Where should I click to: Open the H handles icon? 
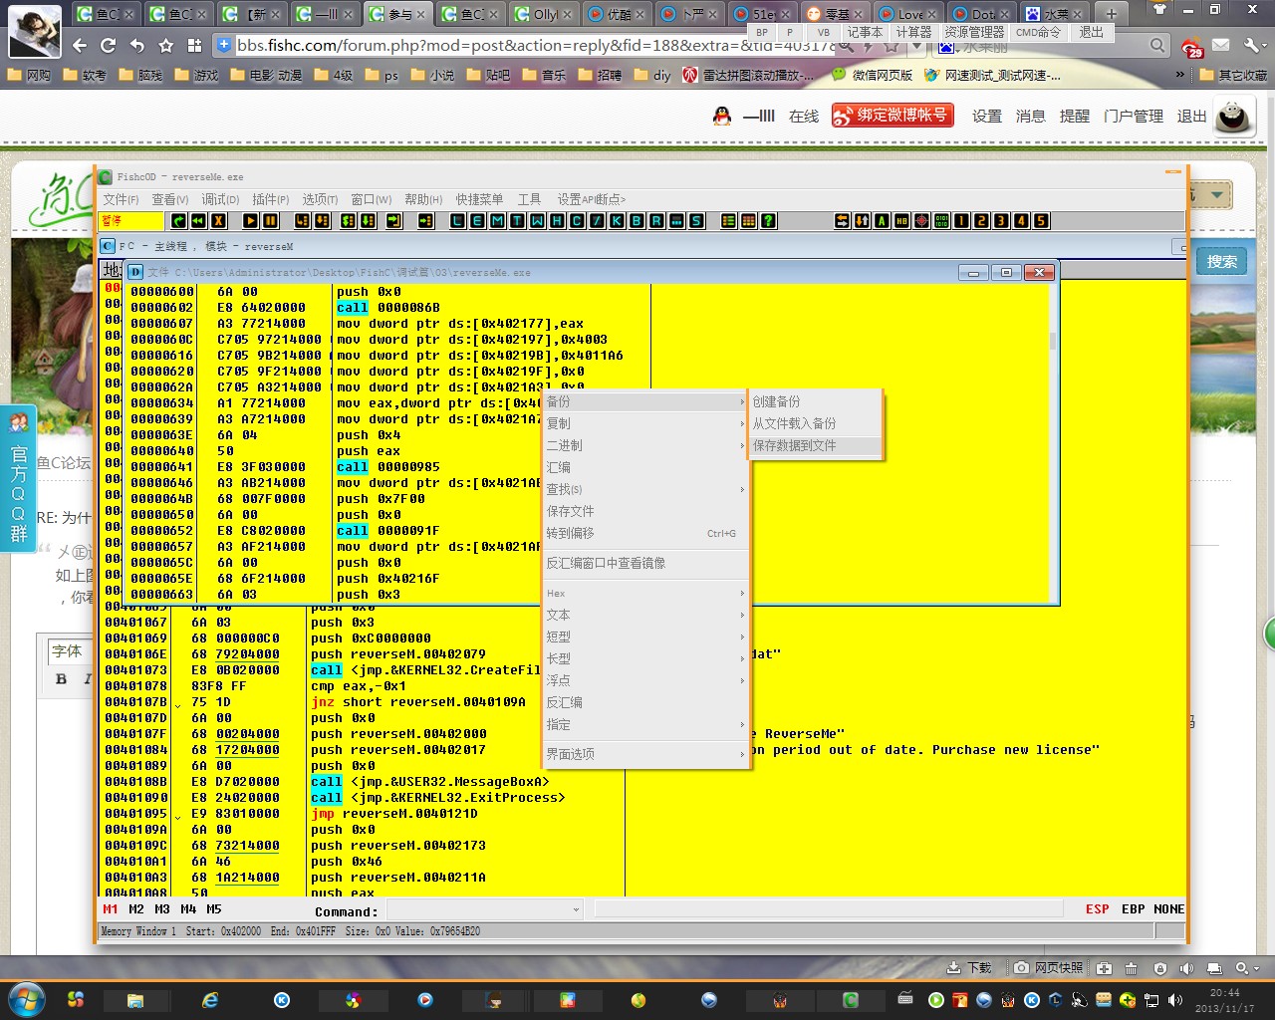[x=557, y=221]
